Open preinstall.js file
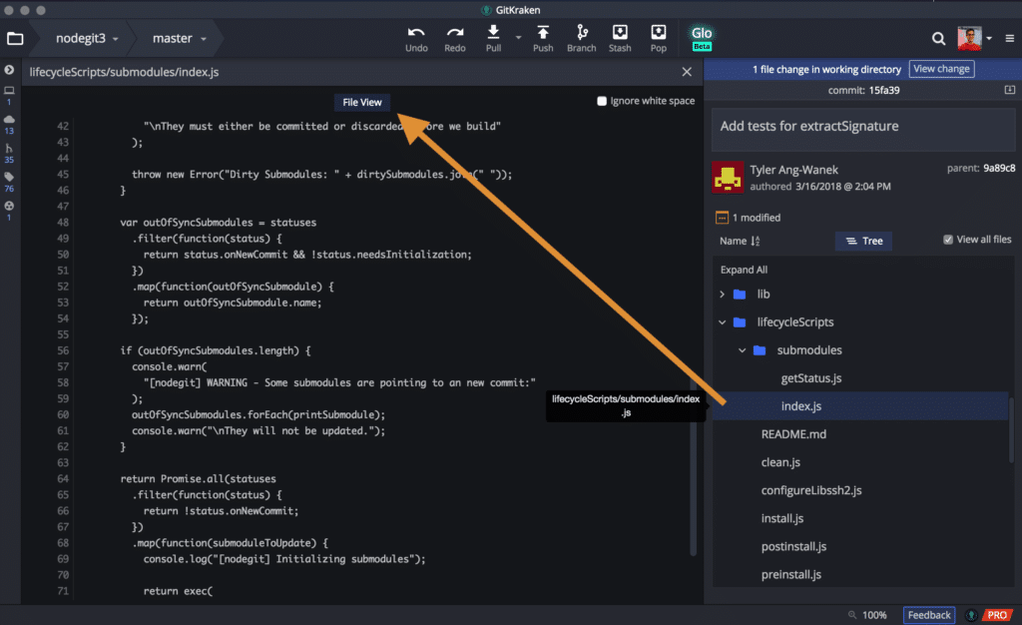 pyautogui.click(x=790, y=575)
